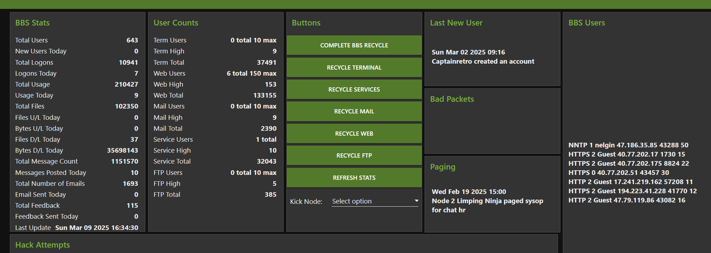711x253 pixels.
Task: Click Service Users value 1 total
Action: click(x=266, y=139)
